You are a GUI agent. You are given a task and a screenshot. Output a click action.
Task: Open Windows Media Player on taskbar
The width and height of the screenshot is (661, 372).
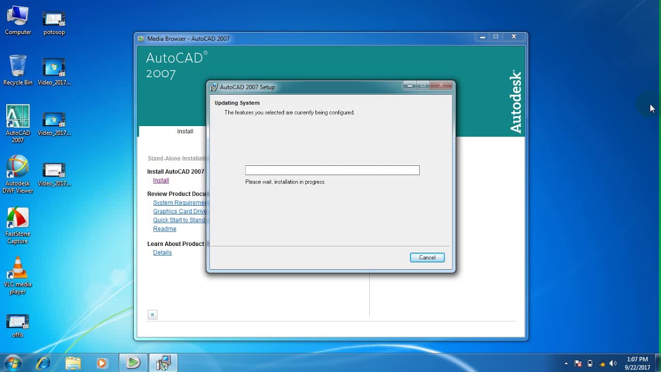click(102, 363)
